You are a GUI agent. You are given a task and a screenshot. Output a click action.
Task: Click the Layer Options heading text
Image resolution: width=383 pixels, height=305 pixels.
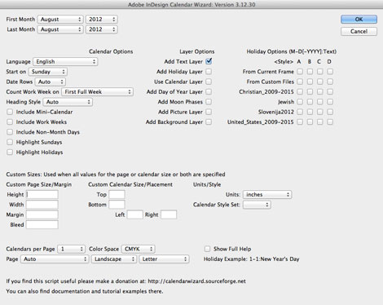click(x=197, y=51)
